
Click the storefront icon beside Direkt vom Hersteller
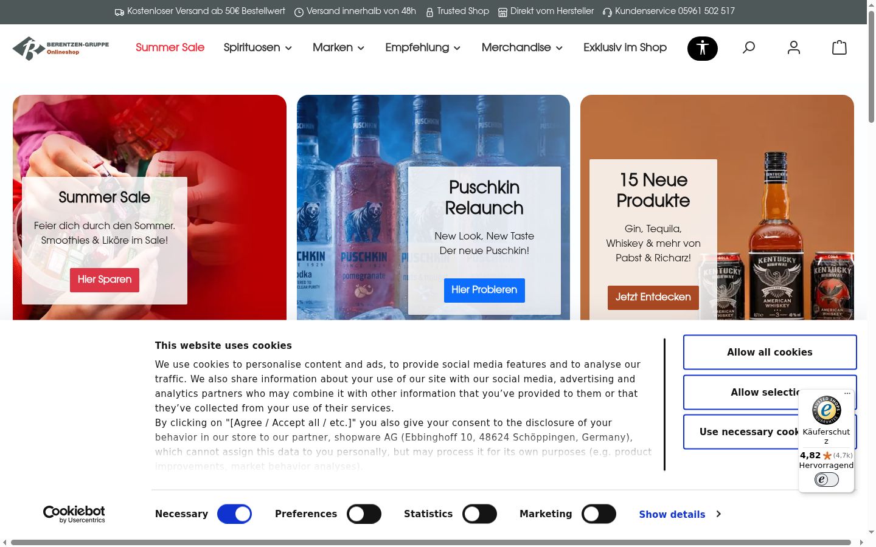click(502, 12)
